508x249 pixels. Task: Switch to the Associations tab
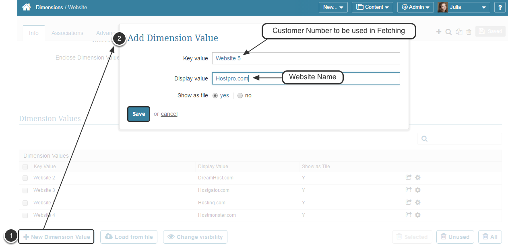67,33
